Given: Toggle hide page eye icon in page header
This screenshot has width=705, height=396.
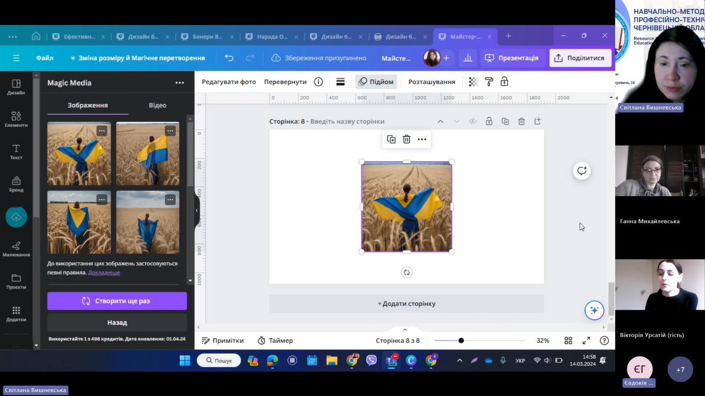Looking at the screenshot, I should [473, 121].
